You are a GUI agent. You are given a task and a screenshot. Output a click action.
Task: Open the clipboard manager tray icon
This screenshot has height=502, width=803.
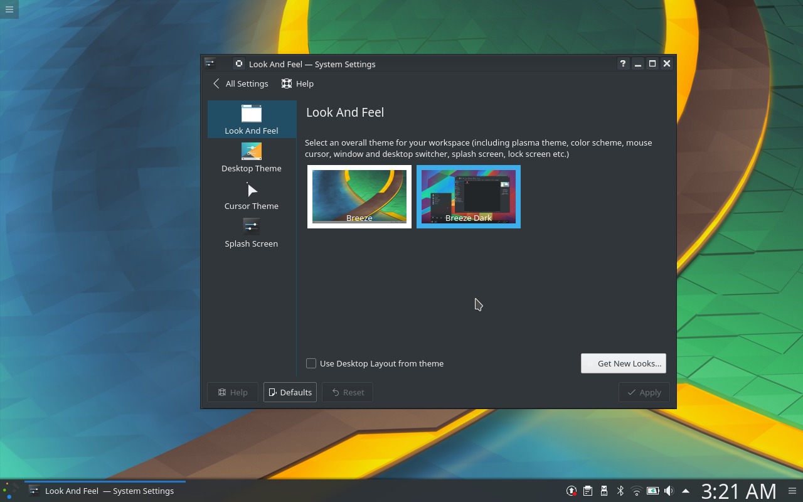click(588, 491)
